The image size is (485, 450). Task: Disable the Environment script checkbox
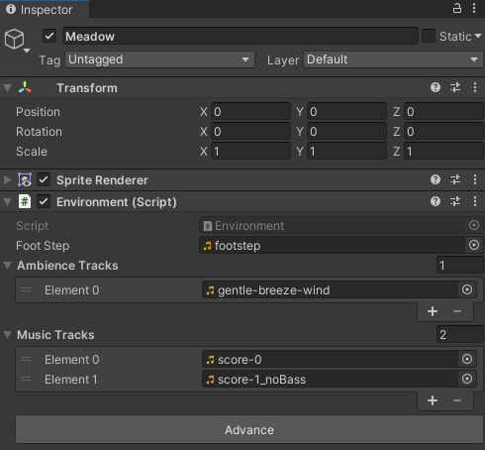point(44,201)
